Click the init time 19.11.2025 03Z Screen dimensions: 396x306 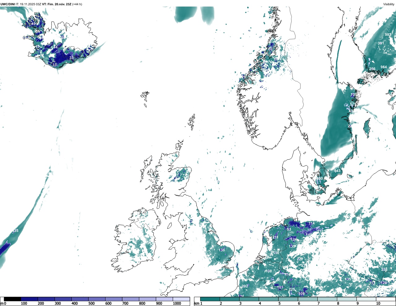(30, 4)
